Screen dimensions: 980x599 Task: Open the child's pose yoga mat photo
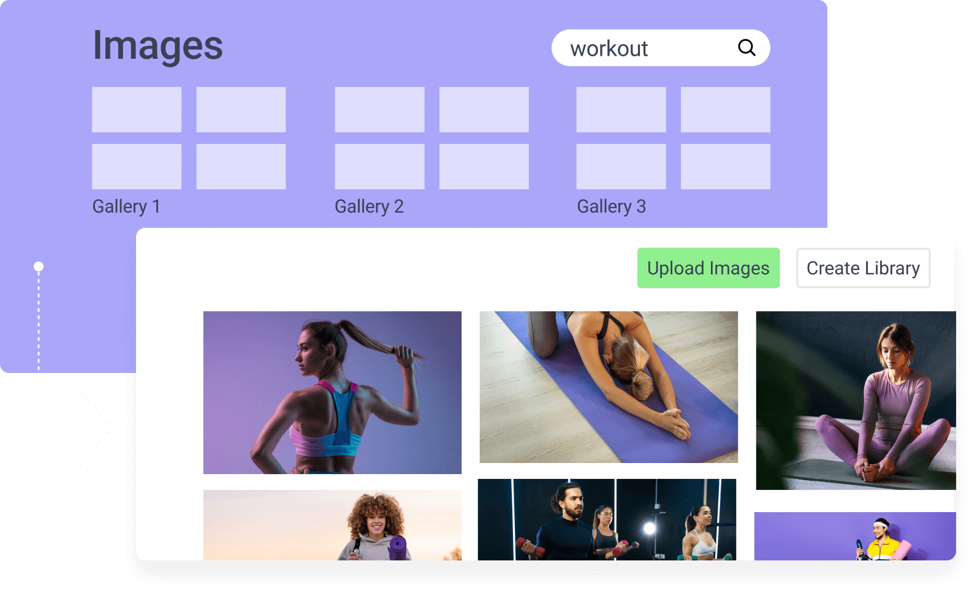tap(609, 387)
